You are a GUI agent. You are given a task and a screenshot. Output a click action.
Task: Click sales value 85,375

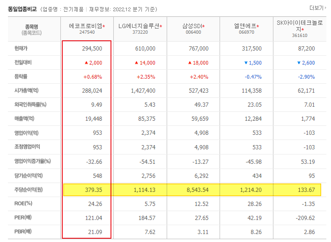point(147,119)
